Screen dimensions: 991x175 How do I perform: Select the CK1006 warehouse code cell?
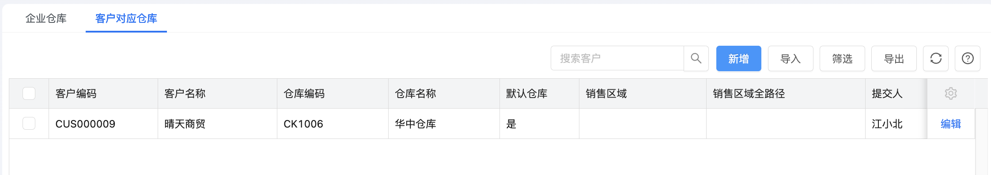(x=333, y=124)
